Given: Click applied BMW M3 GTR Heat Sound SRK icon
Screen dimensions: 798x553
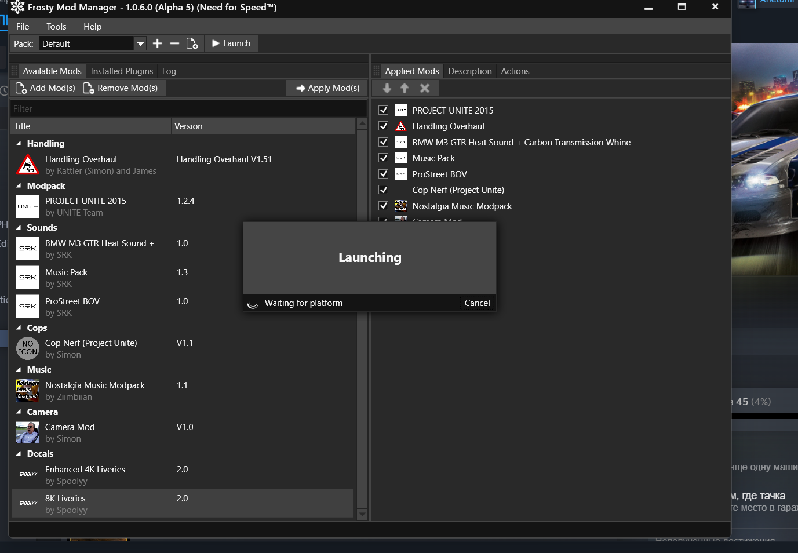Looking at the screenshot, I should click(x=401, y=142).
